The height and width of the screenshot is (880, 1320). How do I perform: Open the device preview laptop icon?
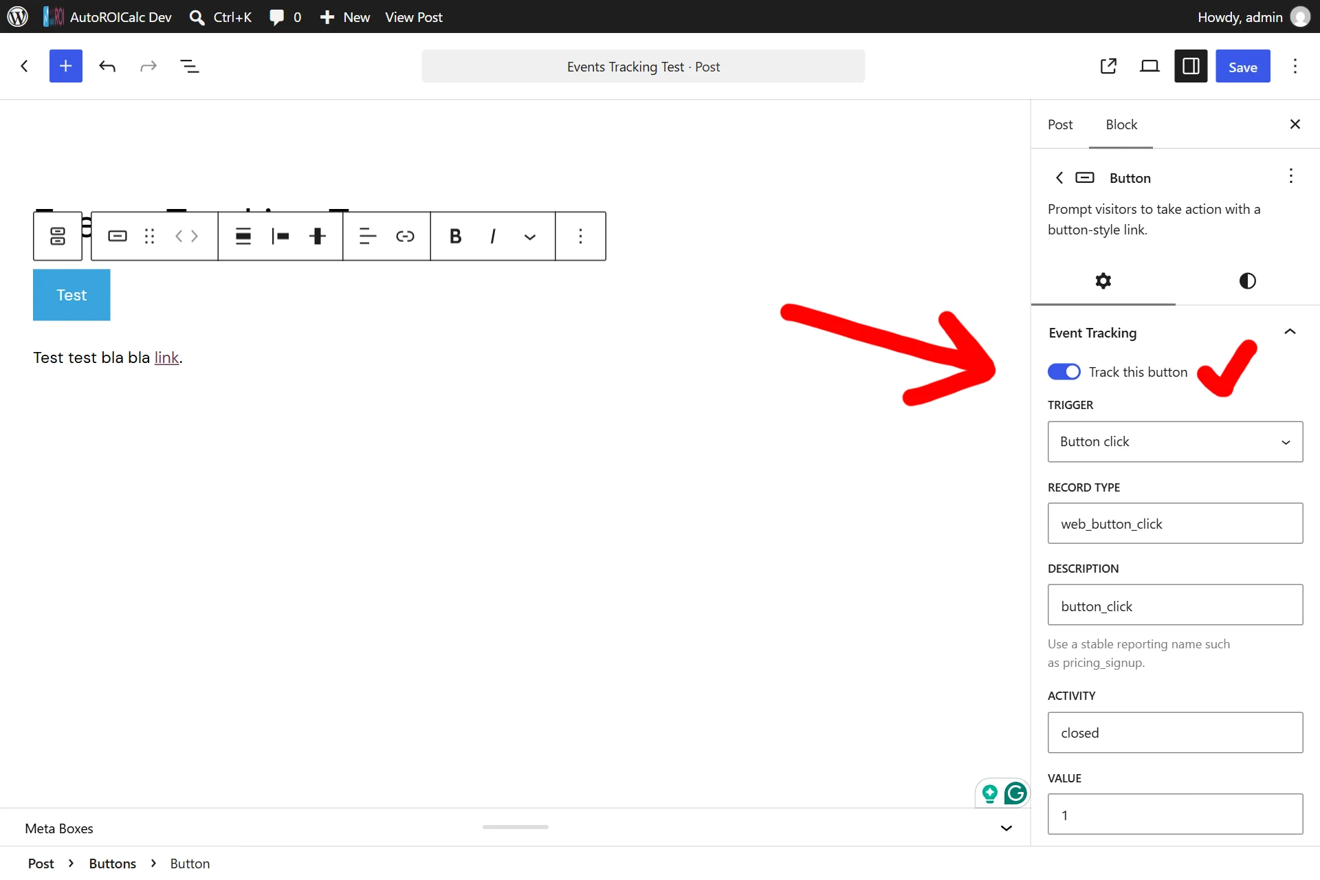(1149, 66)
